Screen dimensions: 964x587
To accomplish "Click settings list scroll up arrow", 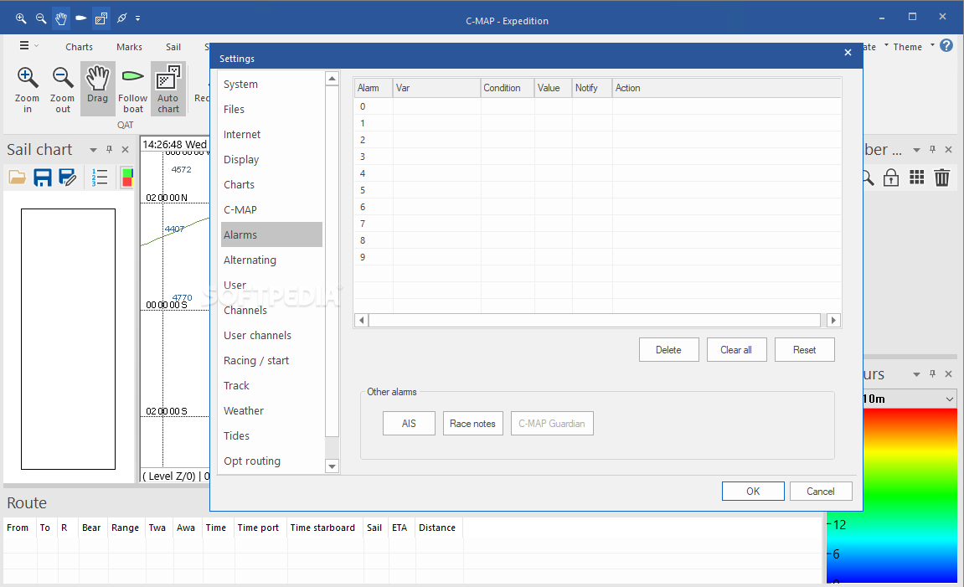I will 332,79.
